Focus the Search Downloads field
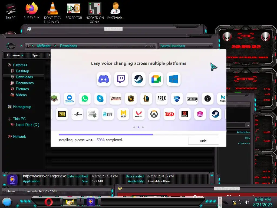 click(186, 46)
